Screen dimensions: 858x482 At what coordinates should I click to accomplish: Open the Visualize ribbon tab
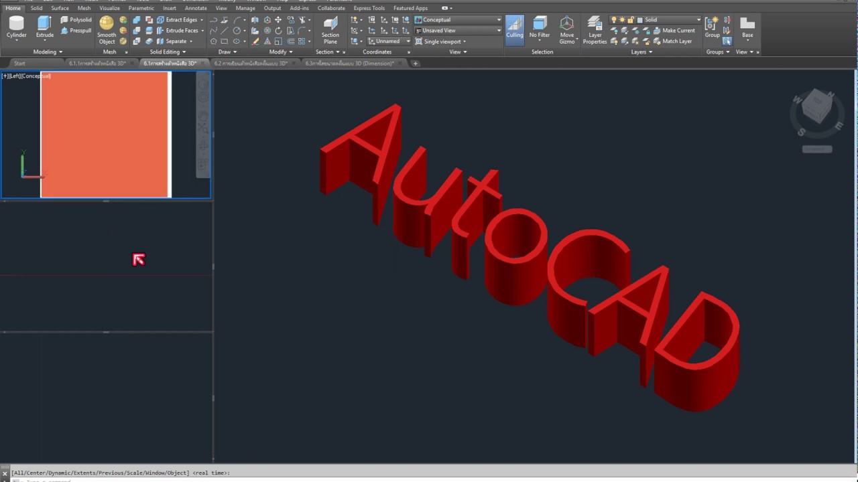tap(109, 8)
